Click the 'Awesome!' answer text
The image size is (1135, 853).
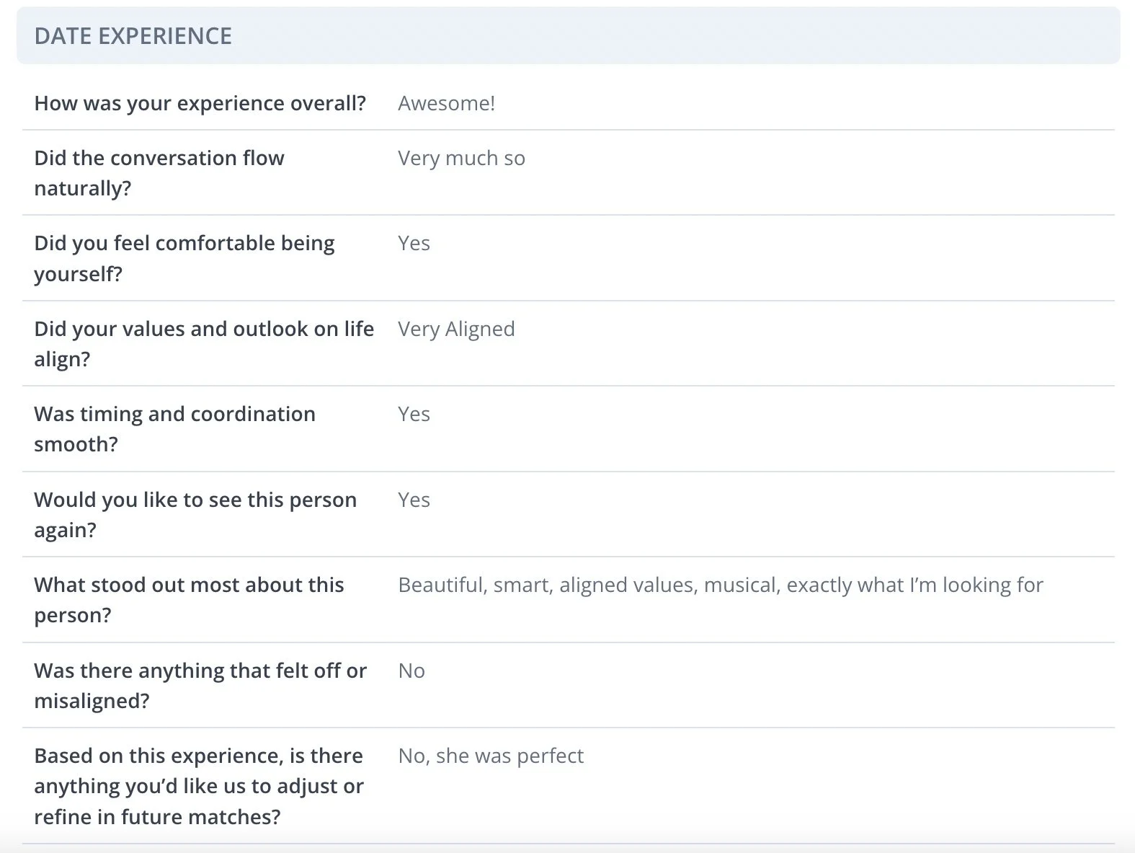(x=446, y=103)
